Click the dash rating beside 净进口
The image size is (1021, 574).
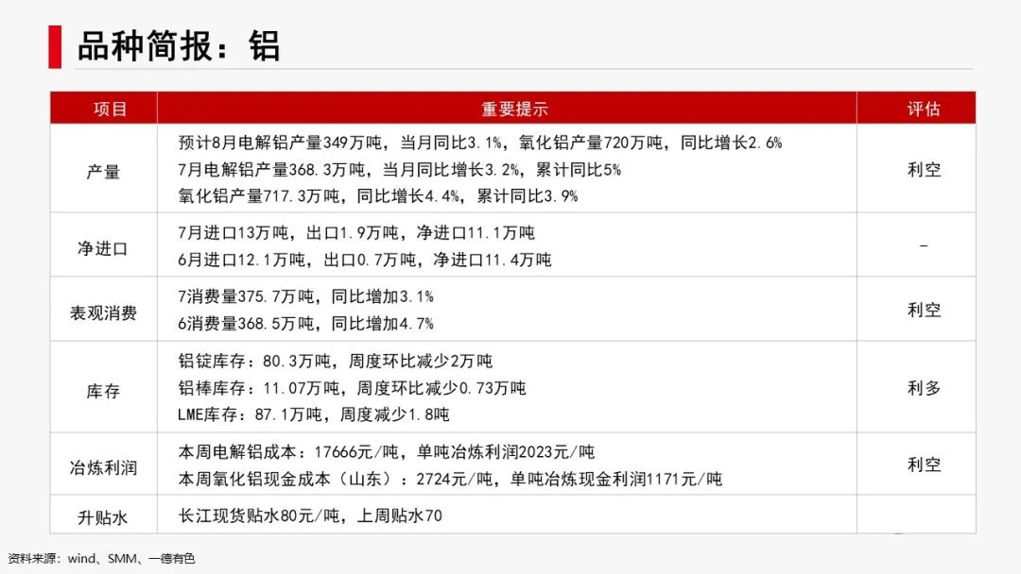click(x=923, y=245)
